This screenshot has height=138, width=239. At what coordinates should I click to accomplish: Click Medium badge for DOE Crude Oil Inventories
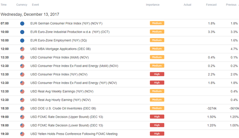coord(157,108)
